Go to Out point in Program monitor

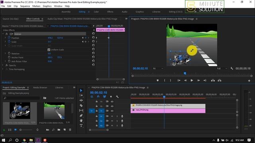click(205, 80)
